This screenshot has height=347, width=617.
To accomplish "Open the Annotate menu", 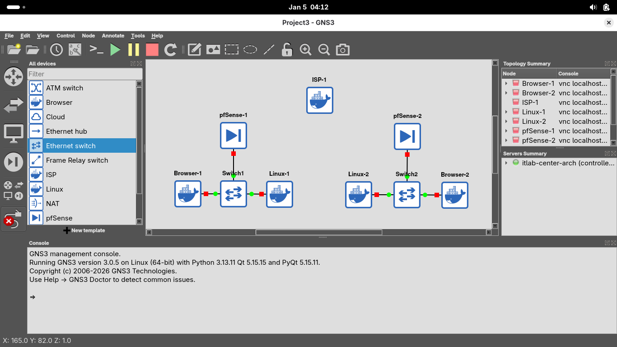I will pyautogui.click(x=113, y=36).
